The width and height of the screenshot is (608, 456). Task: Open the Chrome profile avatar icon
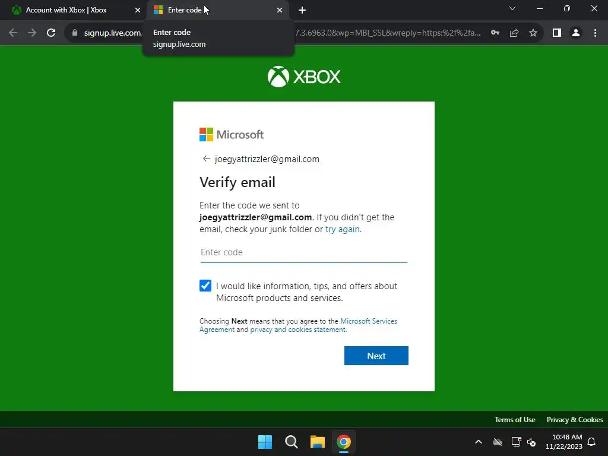576,33
